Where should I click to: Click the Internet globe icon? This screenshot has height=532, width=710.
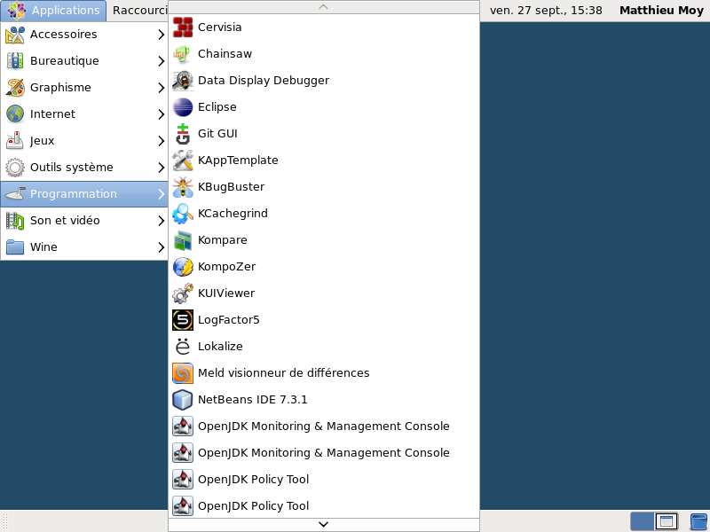[x=15, y=114]
